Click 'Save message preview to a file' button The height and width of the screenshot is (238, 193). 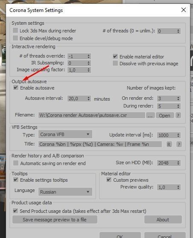pos(55,220)
